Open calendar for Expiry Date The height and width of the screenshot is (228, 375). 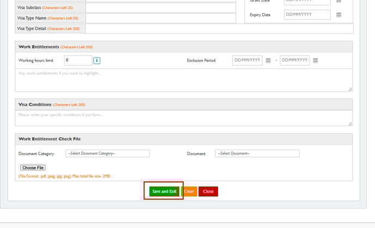pyautogui.click(x=338, y=15)
